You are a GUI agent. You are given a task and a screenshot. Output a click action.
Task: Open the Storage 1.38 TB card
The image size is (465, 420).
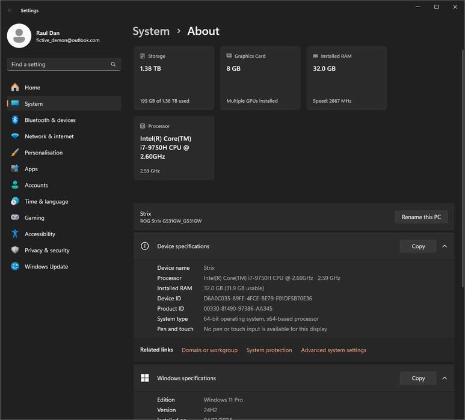[174, 78]
